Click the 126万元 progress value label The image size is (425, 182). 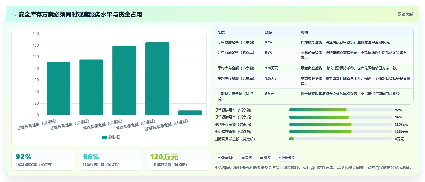point(401,132)
